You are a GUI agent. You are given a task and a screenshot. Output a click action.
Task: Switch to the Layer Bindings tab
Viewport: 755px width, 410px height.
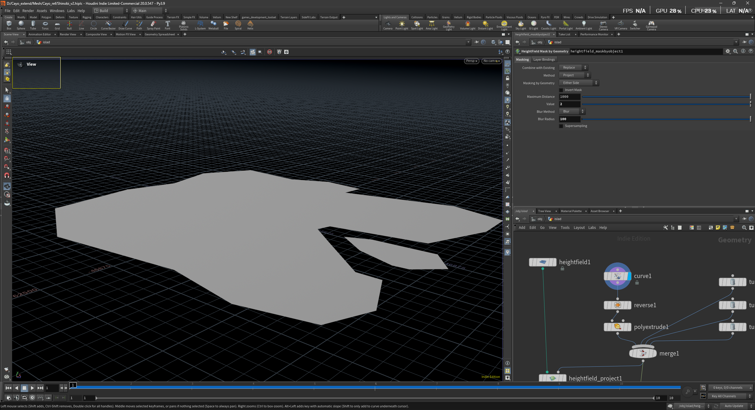[x=544, y=59]
